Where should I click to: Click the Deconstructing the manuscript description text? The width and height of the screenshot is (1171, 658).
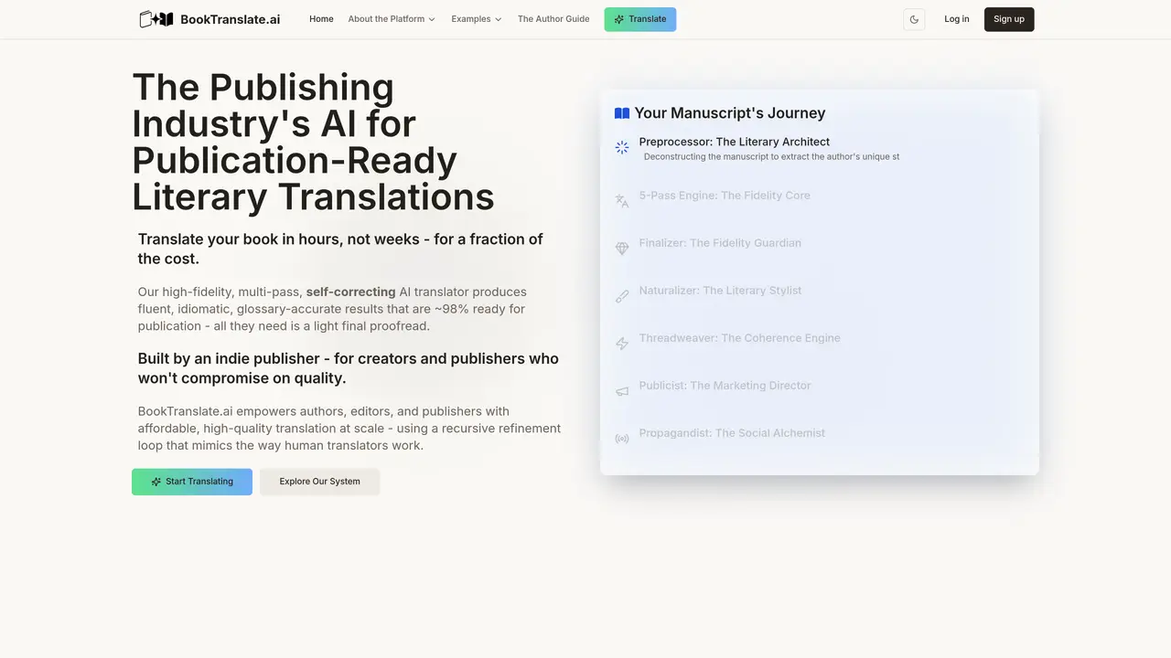click(771, 157)
